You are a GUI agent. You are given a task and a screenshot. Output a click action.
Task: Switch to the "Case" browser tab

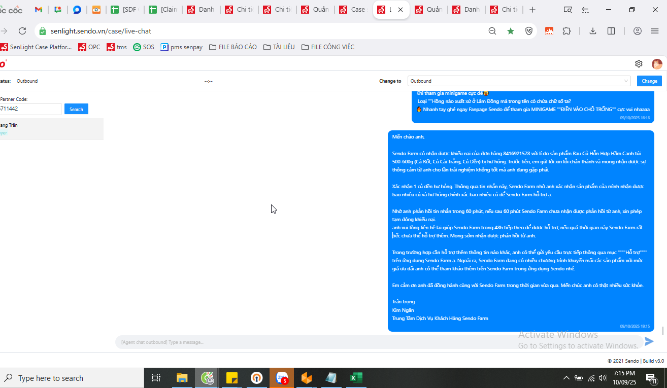(353, 10)
